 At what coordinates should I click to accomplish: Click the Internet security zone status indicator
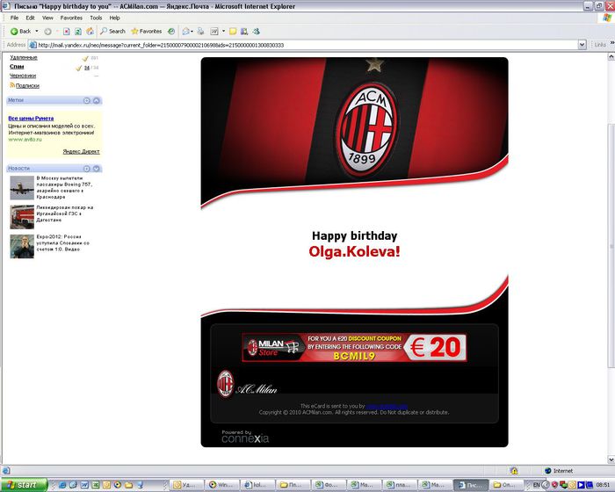559,471
